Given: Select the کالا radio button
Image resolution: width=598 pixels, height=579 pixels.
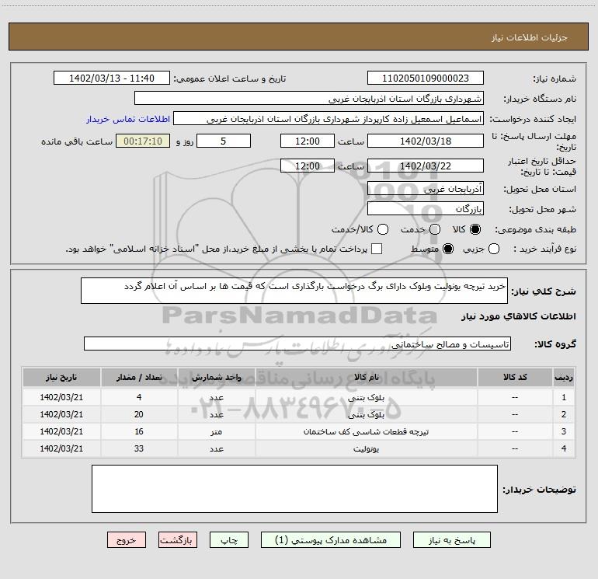Looking at the screenshot, I should pos(475,229).
